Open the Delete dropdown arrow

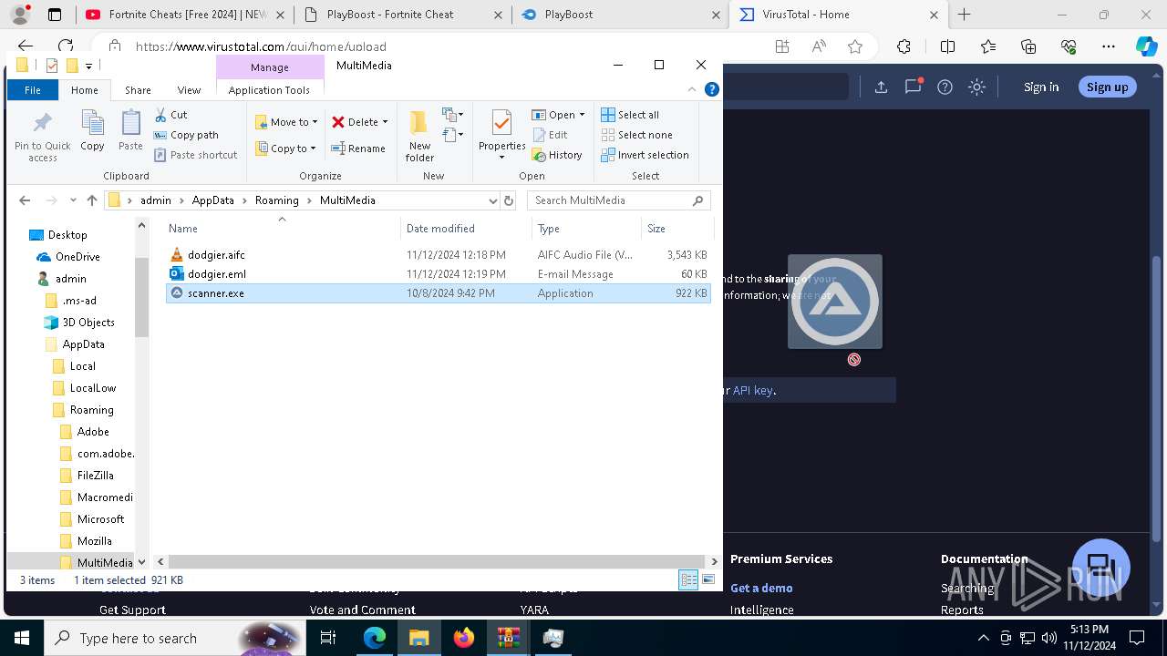coord(385,122)
